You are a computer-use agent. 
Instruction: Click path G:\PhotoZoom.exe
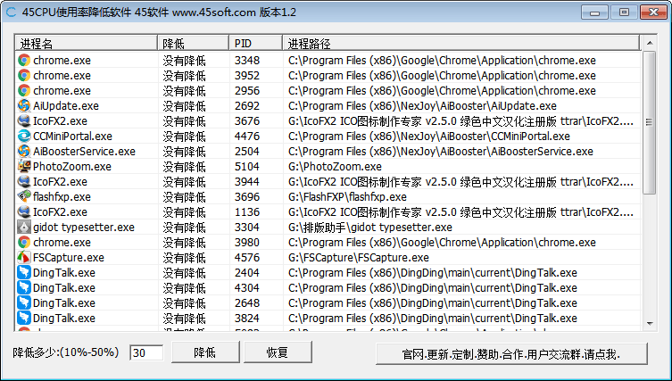tap(335, 167)
